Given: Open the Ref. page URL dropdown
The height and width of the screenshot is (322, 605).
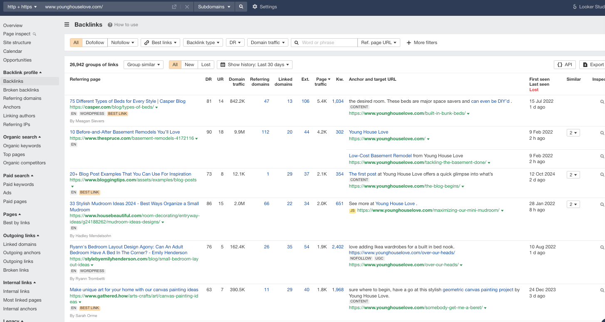Looking at the screenshot, I should (379, 42).
